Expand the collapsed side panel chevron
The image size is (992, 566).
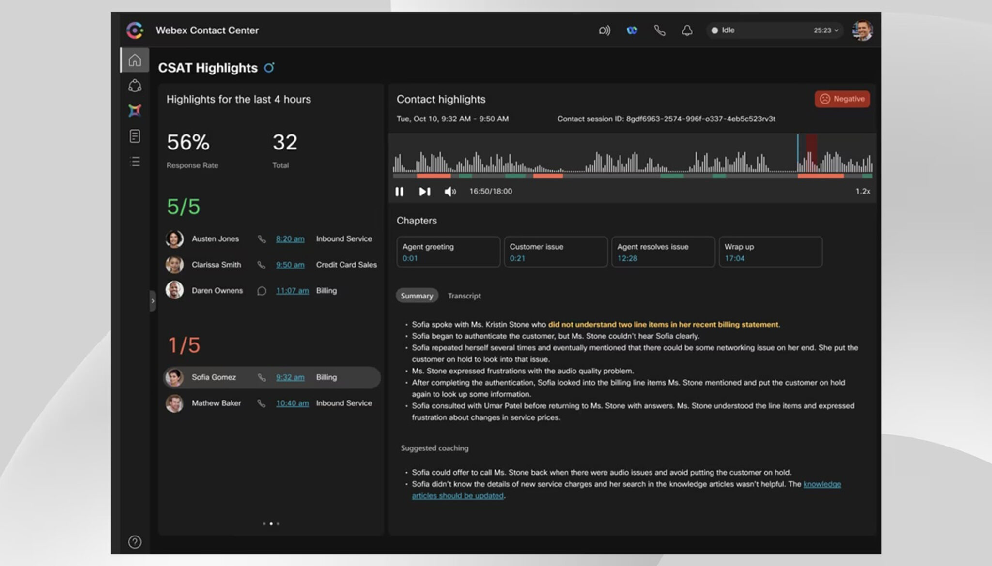coord(153,301)
